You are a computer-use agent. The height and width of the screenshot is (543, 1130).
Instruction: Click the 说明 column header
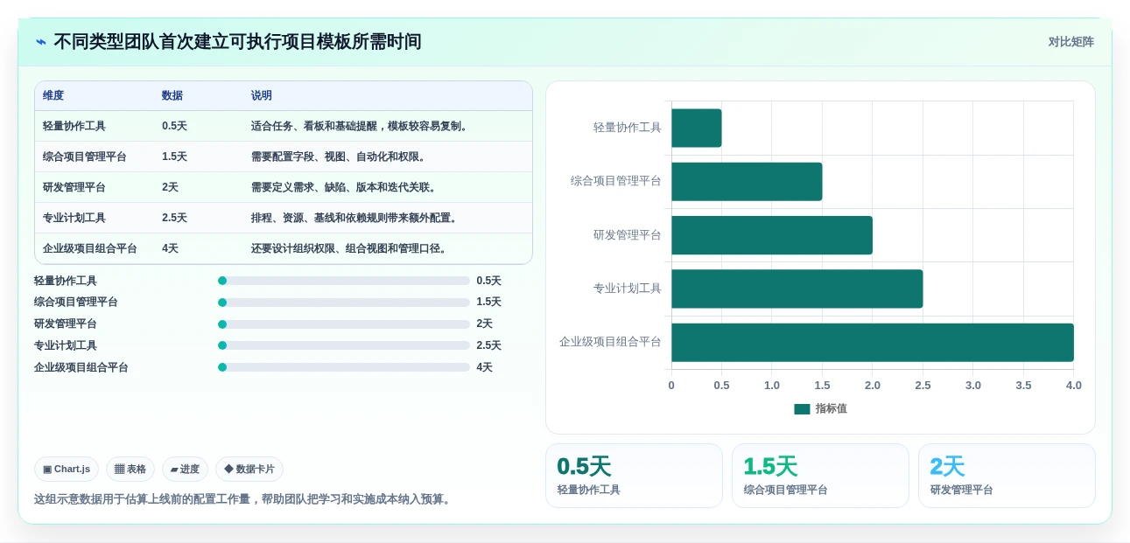[x=262, y=96]
